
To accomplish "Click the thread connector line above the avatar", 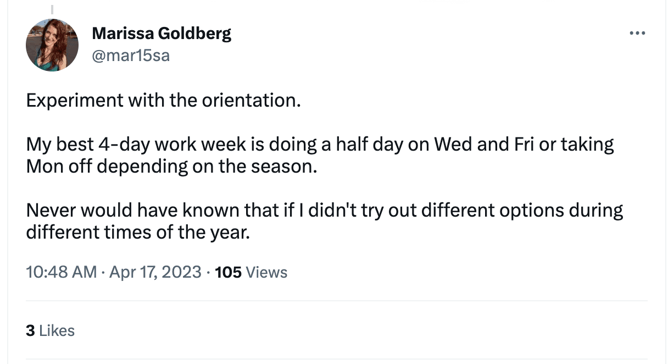I will pyautogui.click(x=52, y=10).
